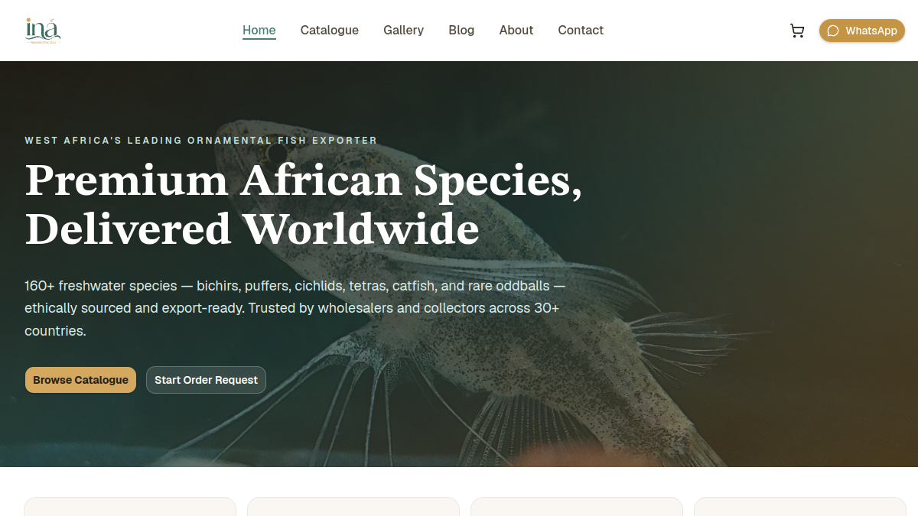Open WhatsApp chat button
This screenshot has width=918, height=516.
[x=862, y=31]
